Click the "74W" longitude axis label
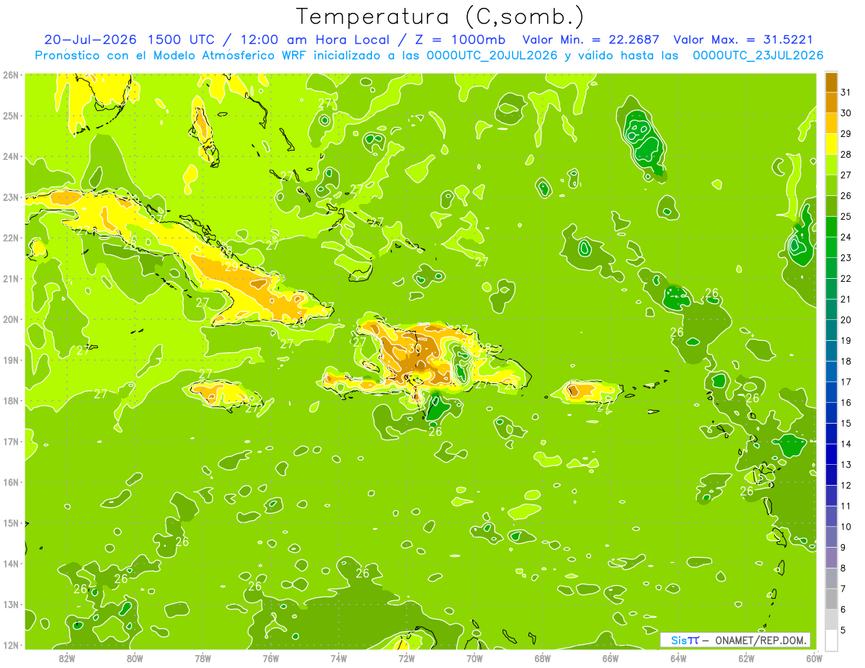 tap(339, 659)
